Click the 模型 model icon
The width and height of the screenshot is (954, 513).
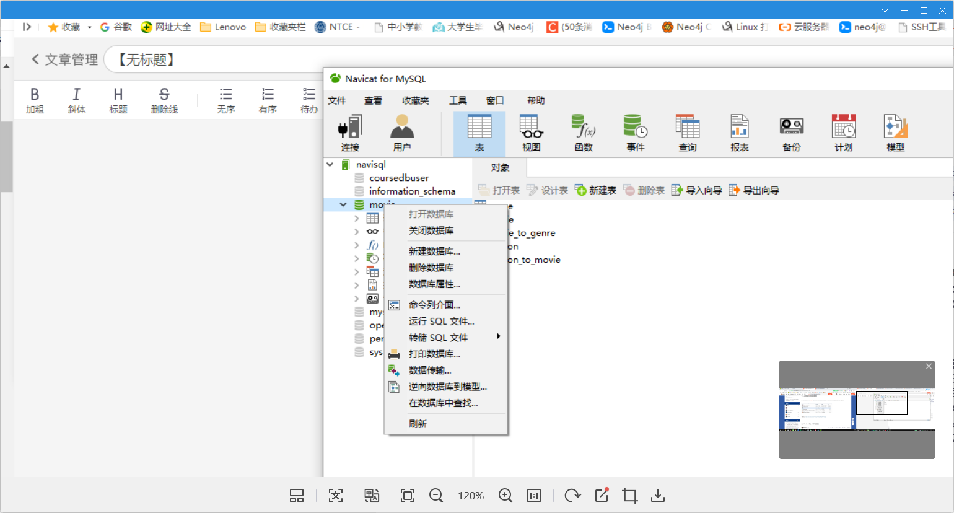tap(896, 133)
